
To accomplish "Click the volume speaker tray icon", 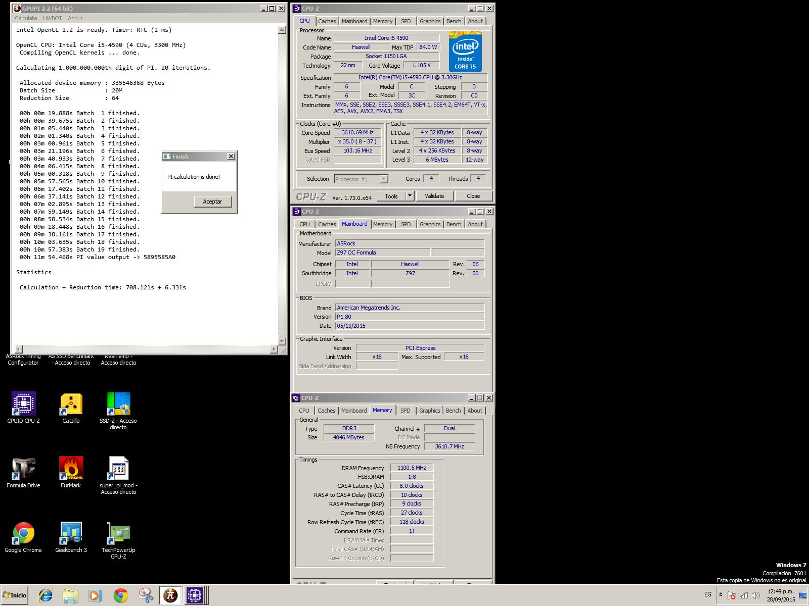I will click(755, 595).
